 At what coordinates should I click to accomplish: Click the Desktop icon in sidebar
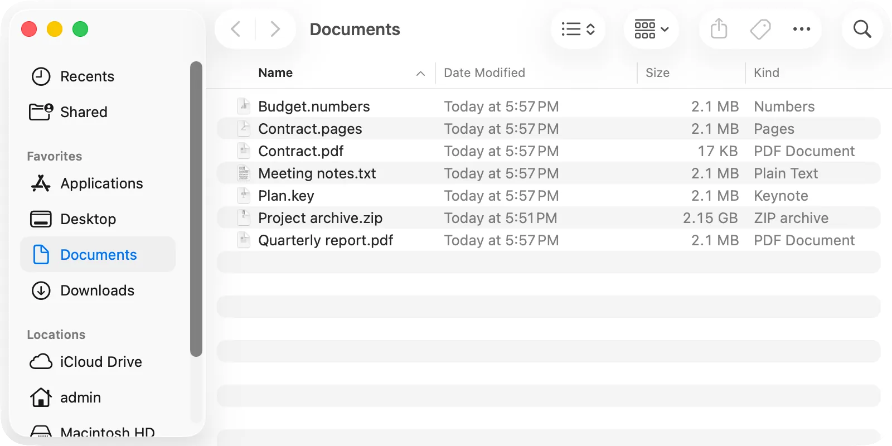[x=41, y=219]
